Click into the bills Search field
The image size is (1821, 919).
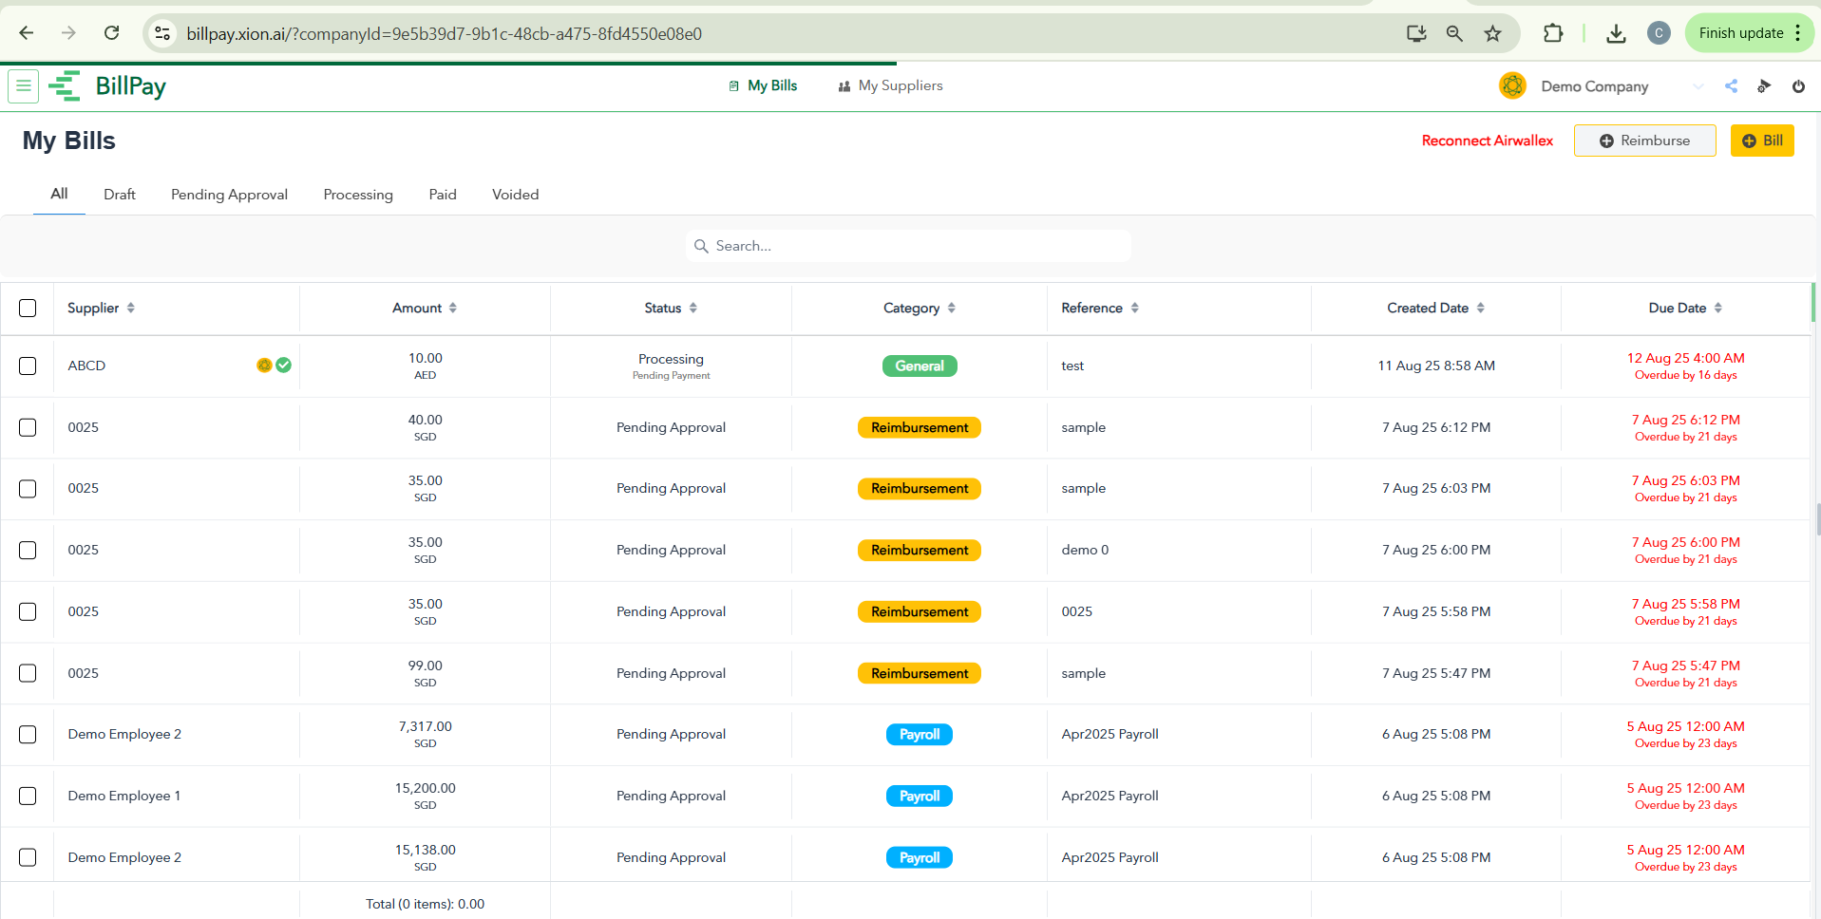coord(908,246)
